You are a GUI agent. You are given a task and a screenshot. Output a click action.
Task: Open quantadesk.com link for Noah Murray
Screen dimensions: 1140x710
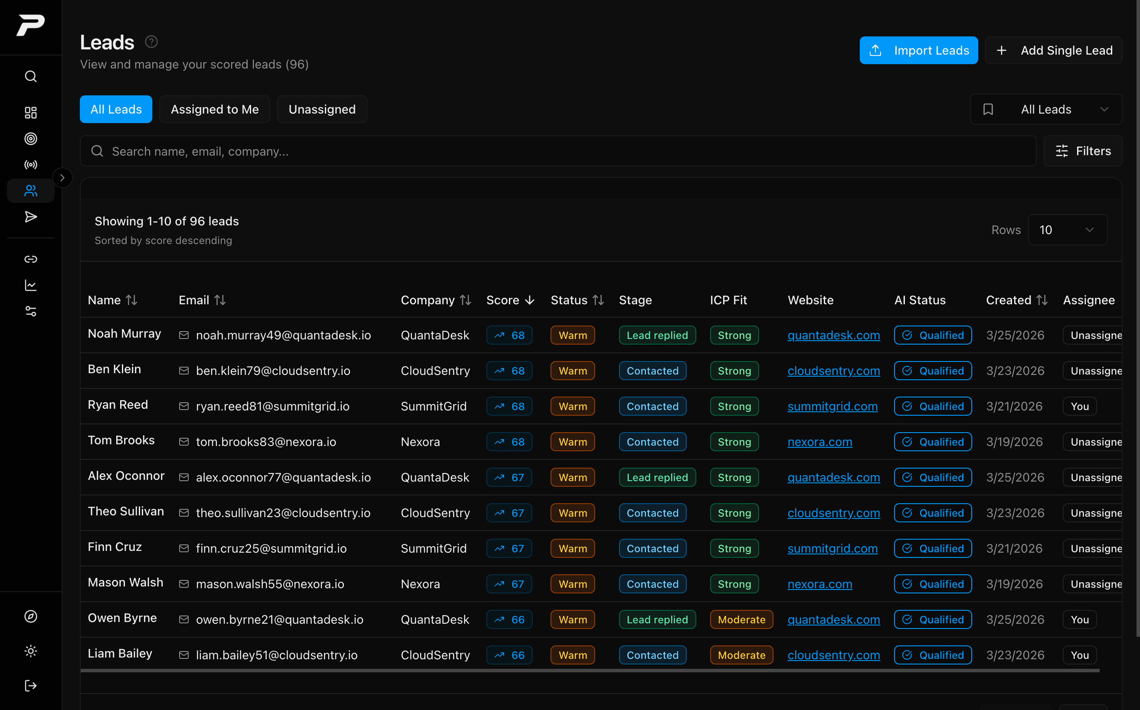pyautogui.click(x=834, y=335)
